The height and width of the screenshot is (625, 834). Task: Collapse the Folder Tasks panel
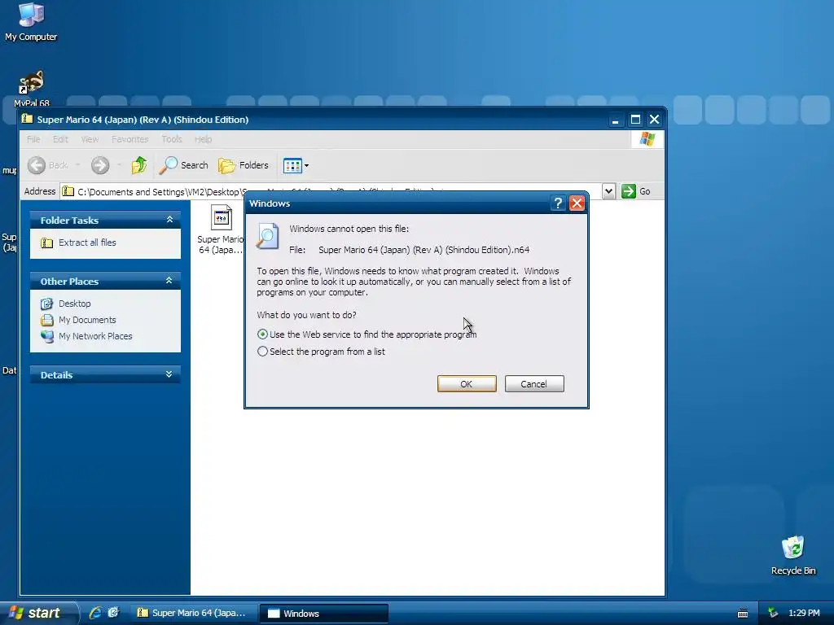[x=169, y=220]
